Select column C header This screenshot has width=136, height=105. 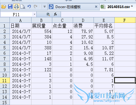click(62, 20)
